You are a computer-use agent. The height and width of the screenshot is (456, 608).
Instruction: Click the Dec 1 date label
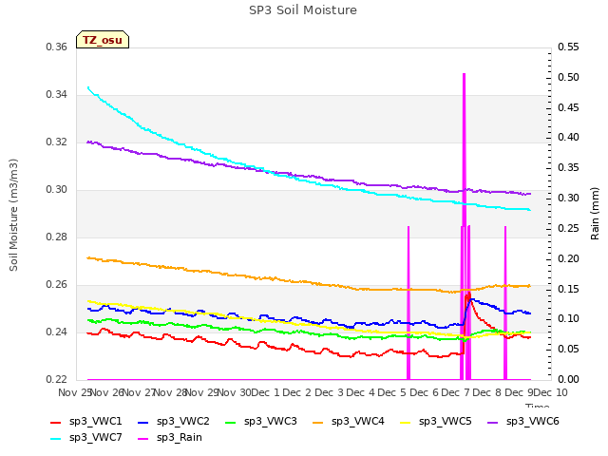pyautogui.click(x=265, y=393)
